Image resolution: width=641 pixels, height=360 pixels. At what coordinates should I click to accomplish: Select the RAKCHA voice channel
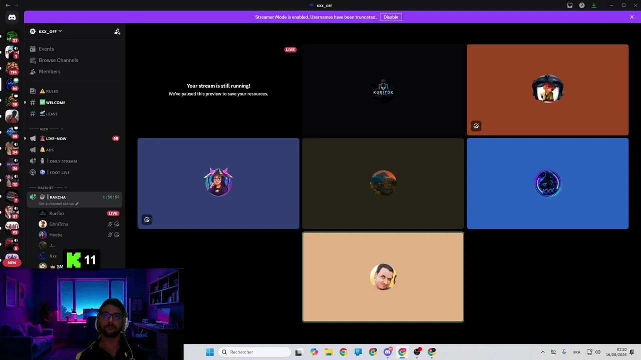[x=75, y=199]
